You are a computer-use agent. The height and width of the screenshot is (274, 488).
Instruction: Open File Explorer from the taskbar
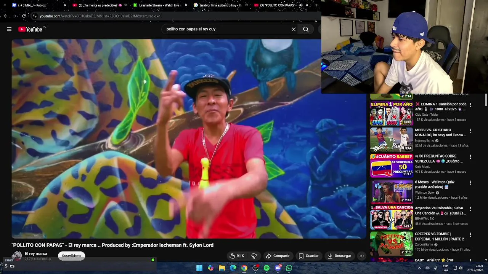pyautogui.click(x=222, y=268)
